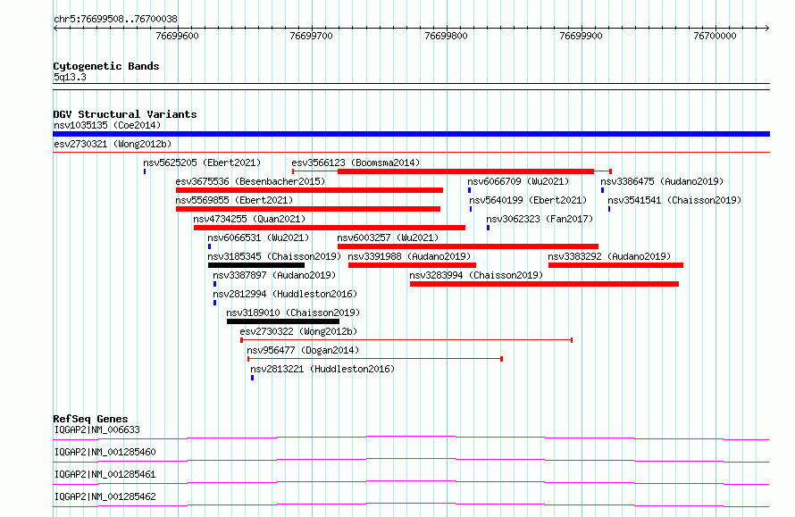Select the black nsv3189010 variant bar
Screen dimensions: 795x517
(283, 321)
